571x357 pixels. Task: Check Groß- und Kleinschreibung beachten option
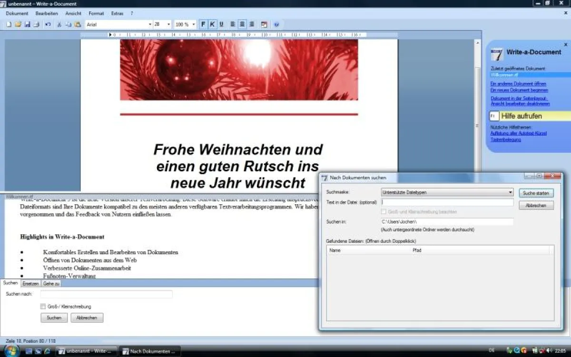384,211
